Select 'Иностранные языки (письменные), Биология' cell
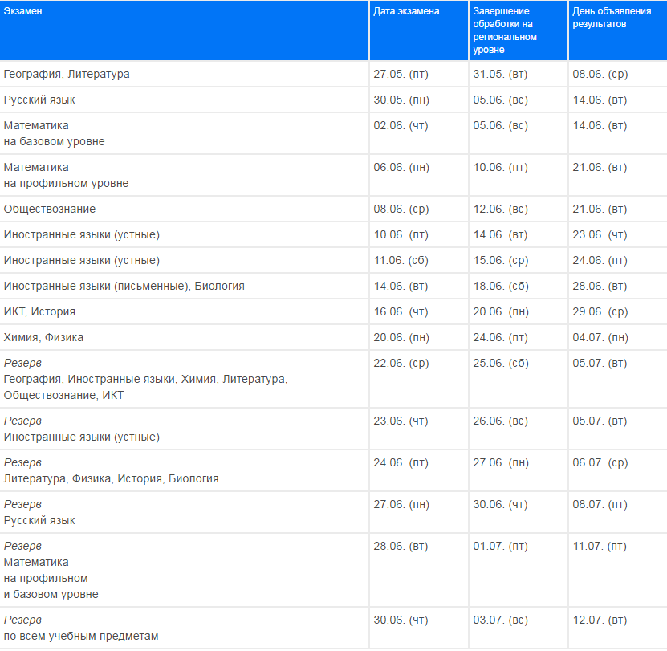 pos(184,286)
